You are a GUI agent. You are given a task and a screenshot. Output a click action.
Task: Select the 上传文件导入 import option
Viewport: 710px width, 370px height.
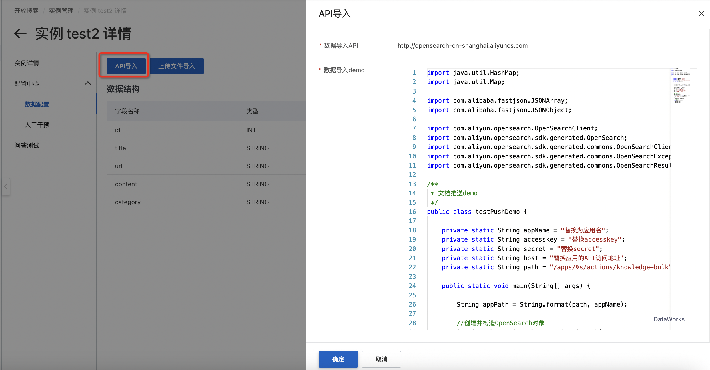(x=177, y=66)
